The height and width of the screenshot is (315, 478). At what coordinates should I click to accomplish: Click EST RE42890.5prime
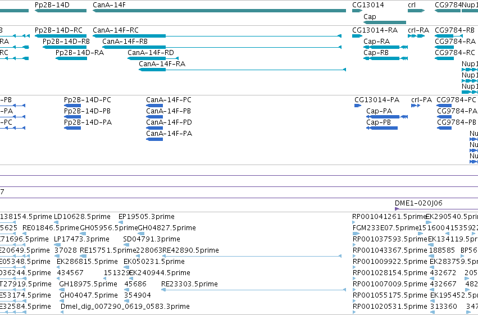tap(190, 250)
